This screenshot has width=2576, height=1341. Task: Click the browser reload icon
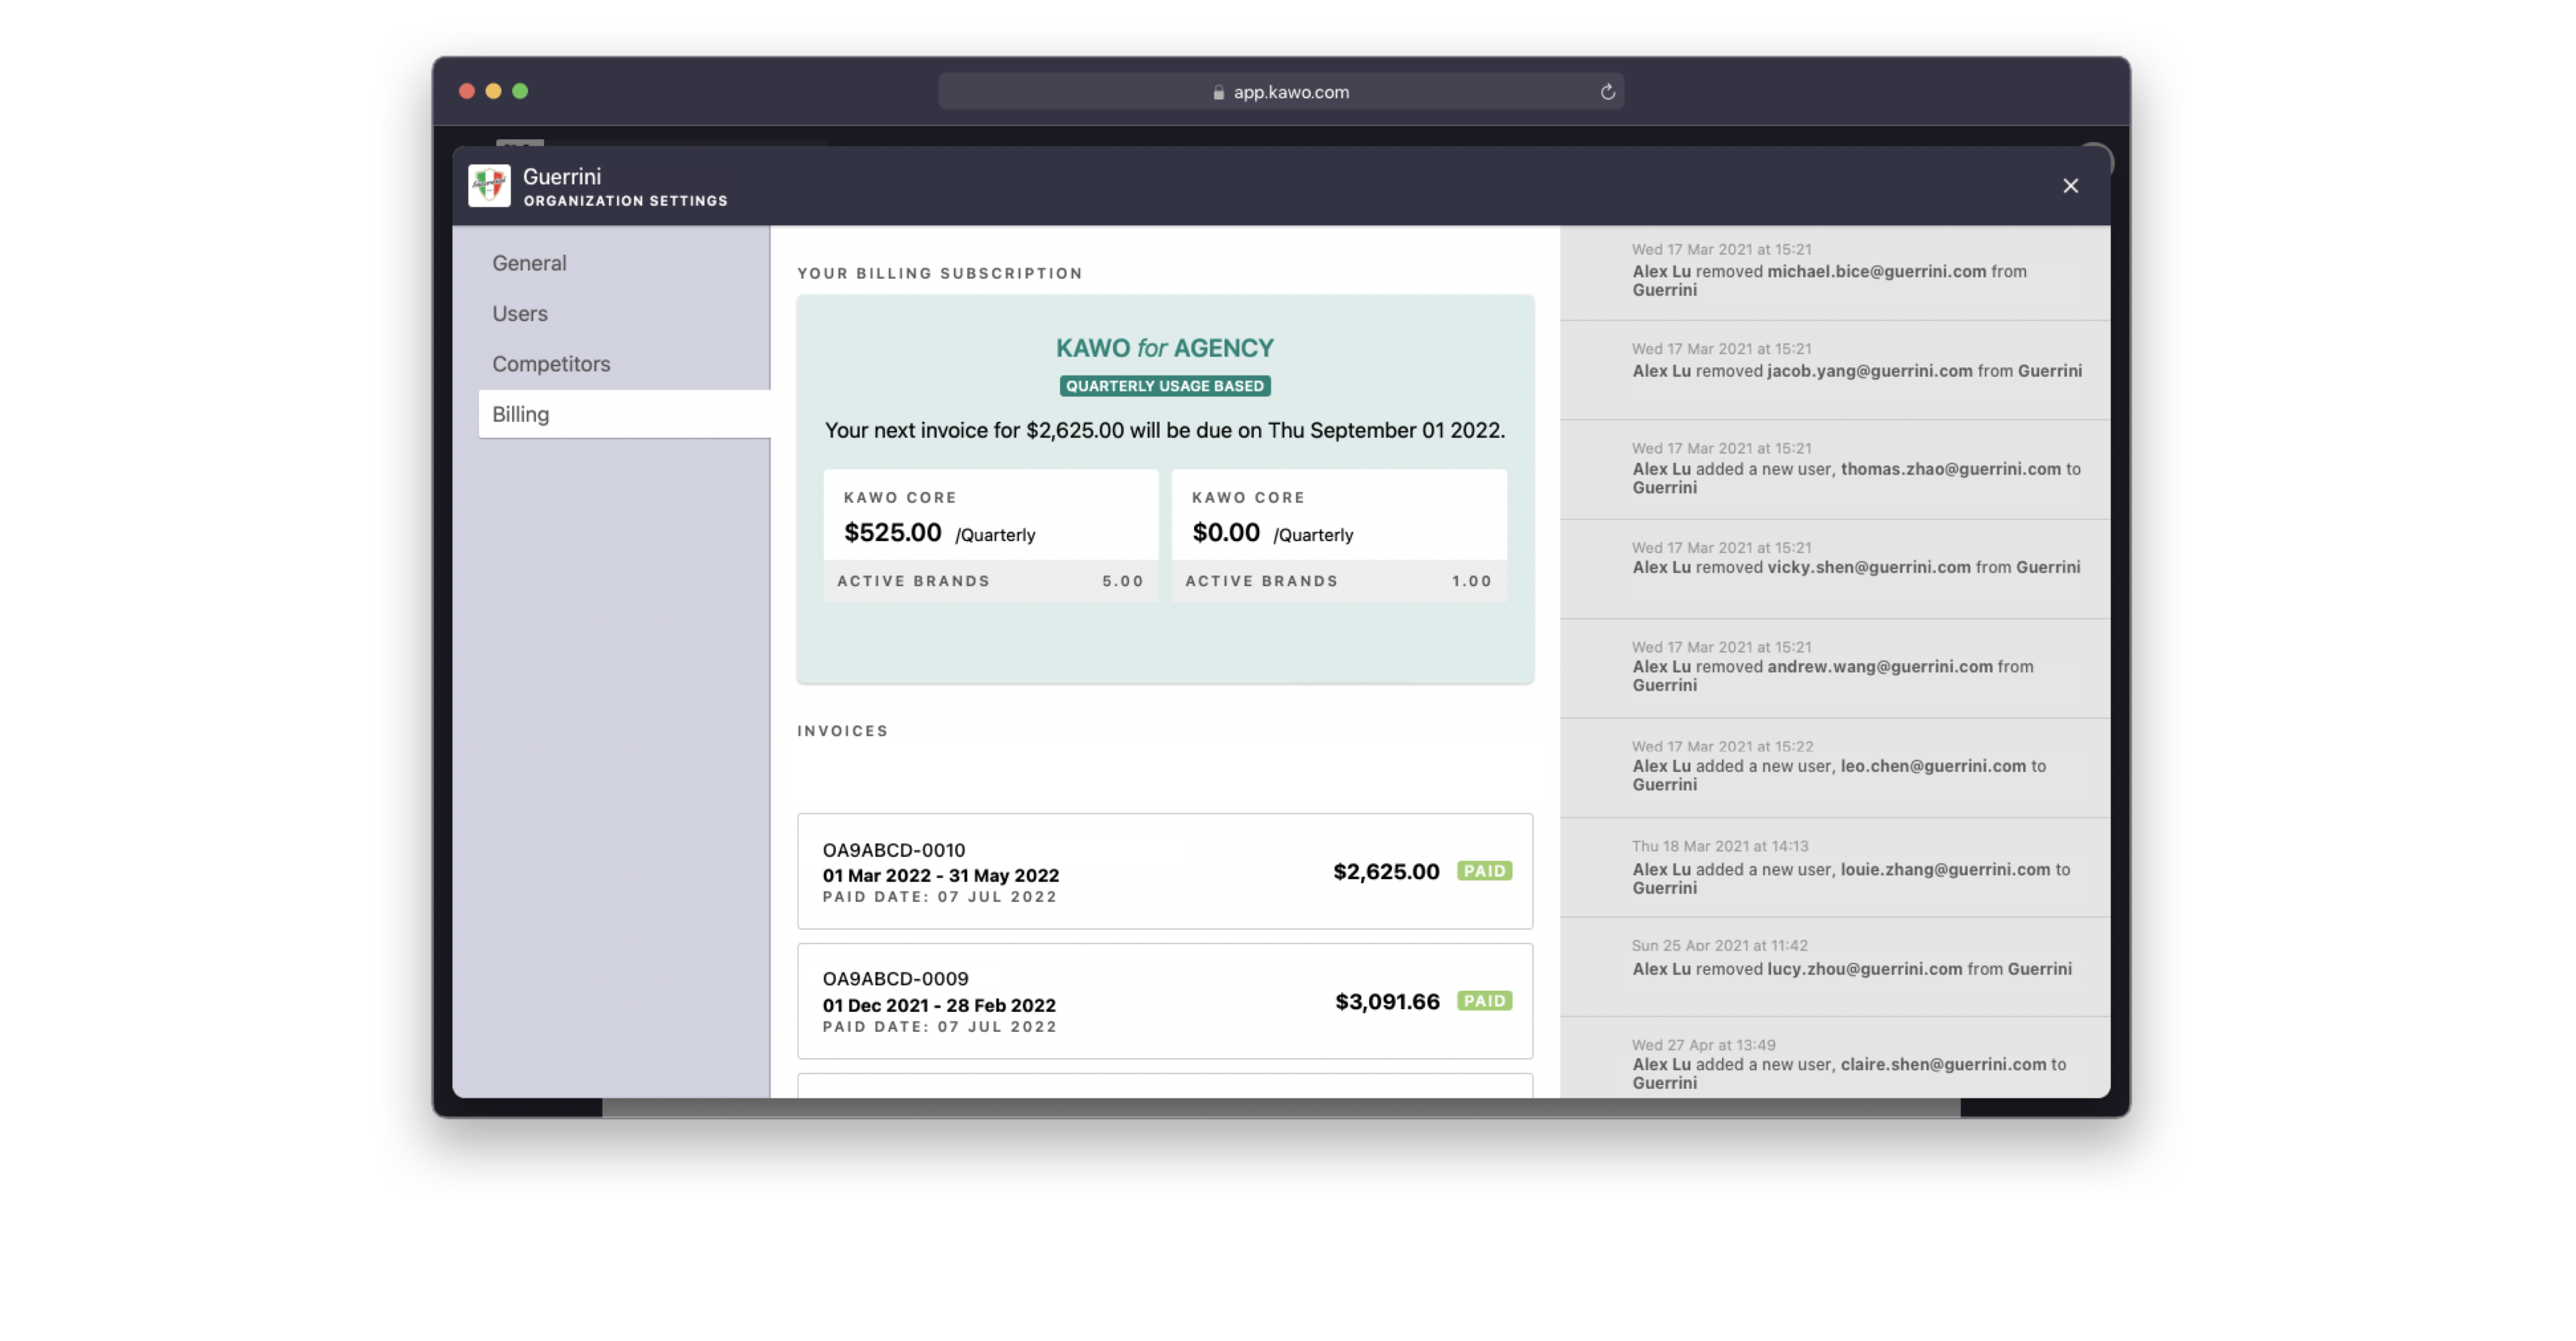1607,92
